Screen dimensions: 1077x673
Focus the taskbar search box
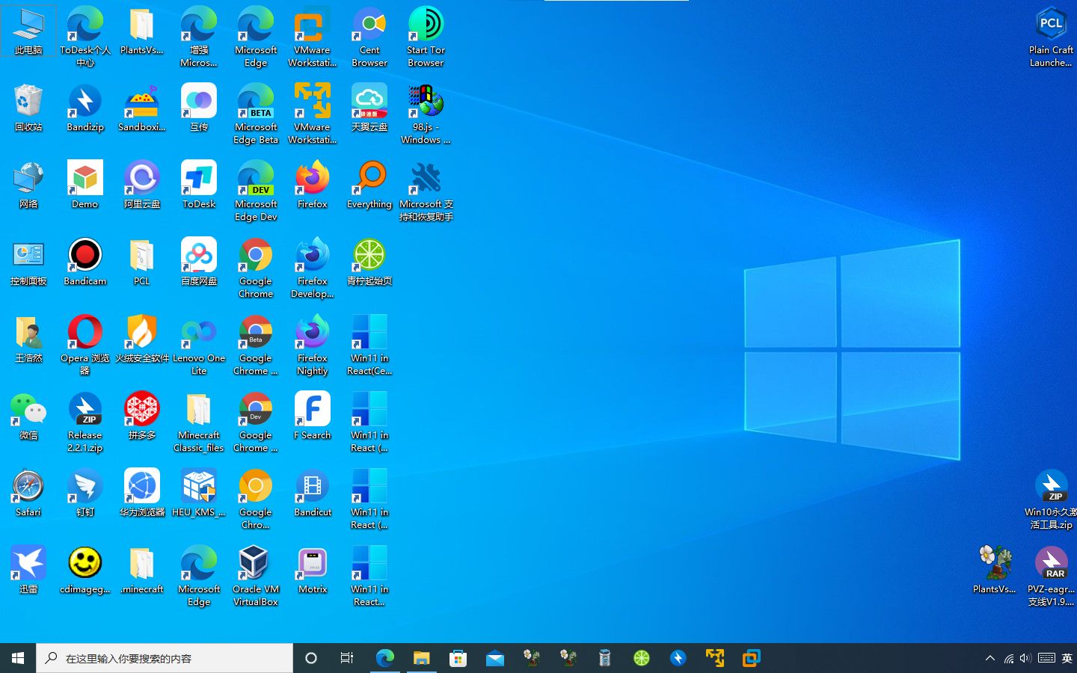click(165, 658)
